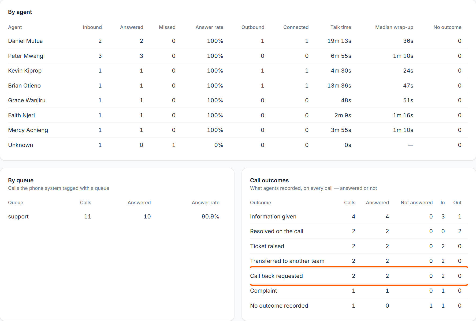The image size is (476, 321).
Task: Select No outcome recorded row label
Action: [x=279, y=306]
